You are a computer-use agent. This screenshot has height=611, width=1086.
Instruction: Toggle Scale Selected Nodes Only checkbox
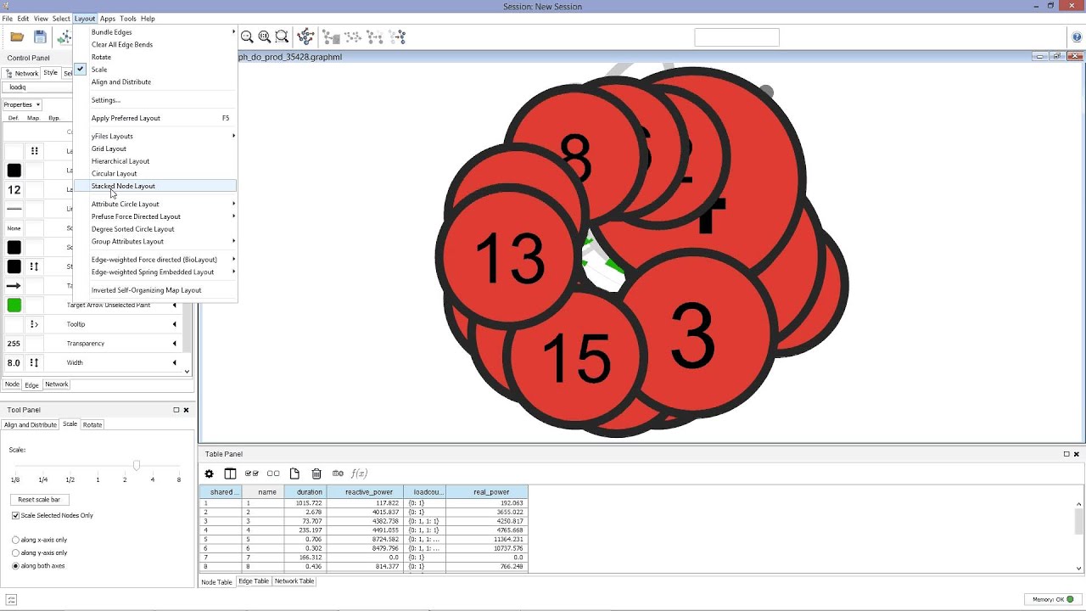[x=16, y=515]
